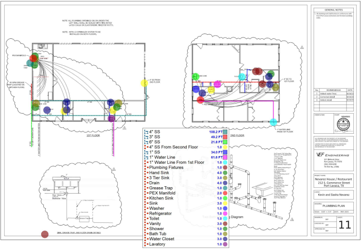
Task: Select the 'Vanity' legend label
Action: pos(155,224)
